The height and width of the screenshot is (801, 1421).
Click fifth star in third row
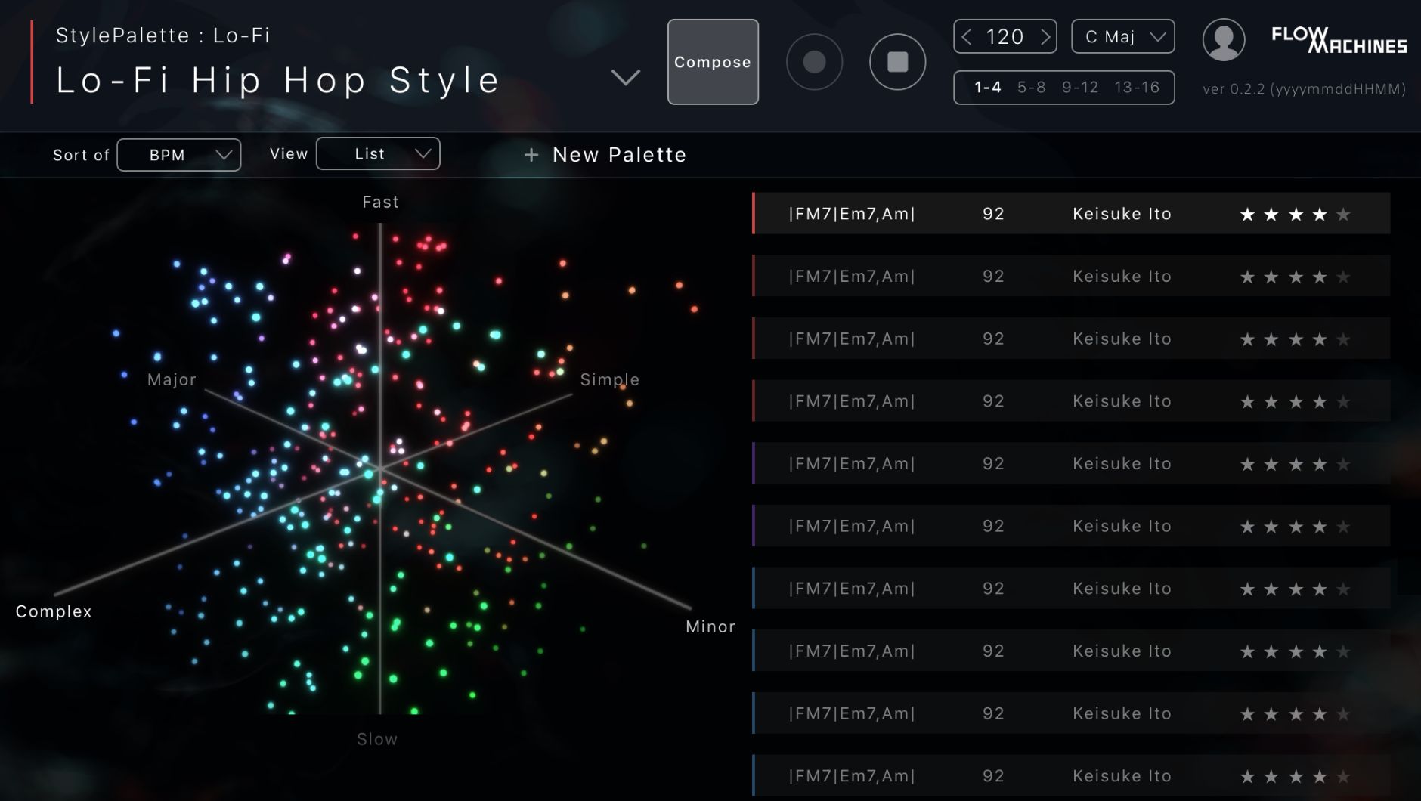tap(1343, 340)
